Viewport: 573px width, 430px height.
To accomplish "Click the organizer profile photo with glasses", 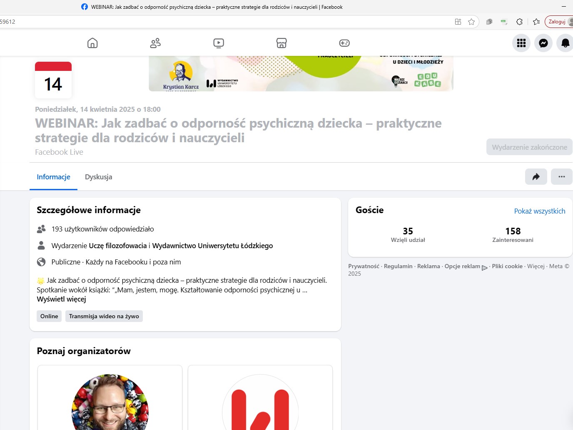I will tap(110, 402).
